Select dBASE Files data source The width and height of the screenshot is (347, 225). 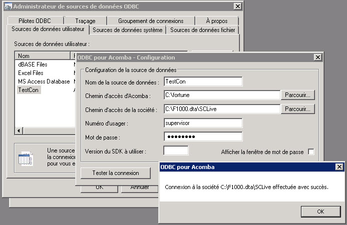click(33, 64)
